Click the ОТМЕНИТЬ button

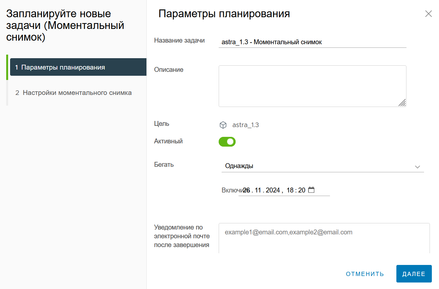coord(365,274)
